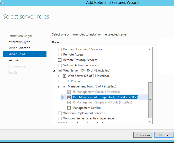This screenshot has height=143, width=174.
Task: Switch to the Installation Type step
Action: coord(19,42)
